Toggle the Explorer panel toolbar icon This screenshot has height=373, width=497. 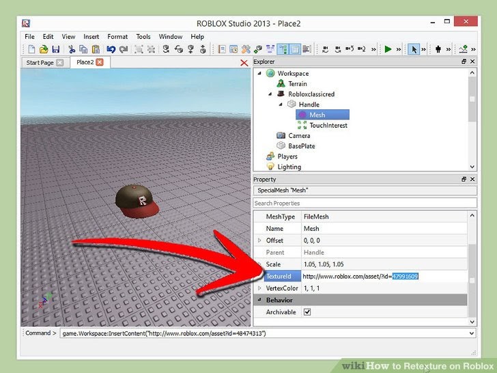tap(283, 49)
